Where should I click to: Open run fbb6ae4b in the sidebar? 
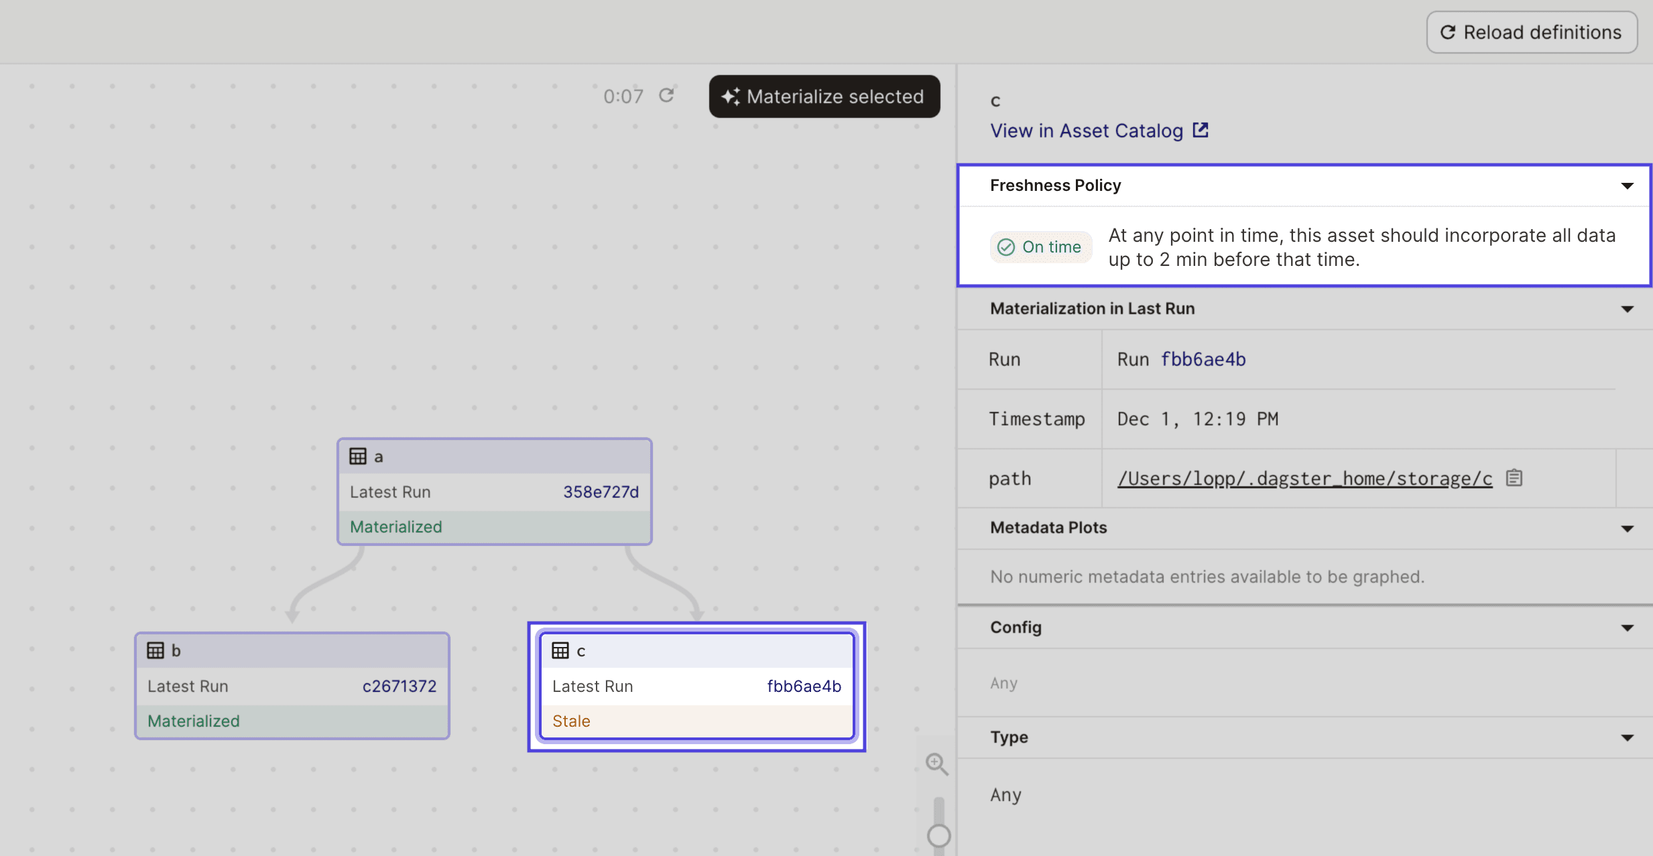click(1203, 360)
